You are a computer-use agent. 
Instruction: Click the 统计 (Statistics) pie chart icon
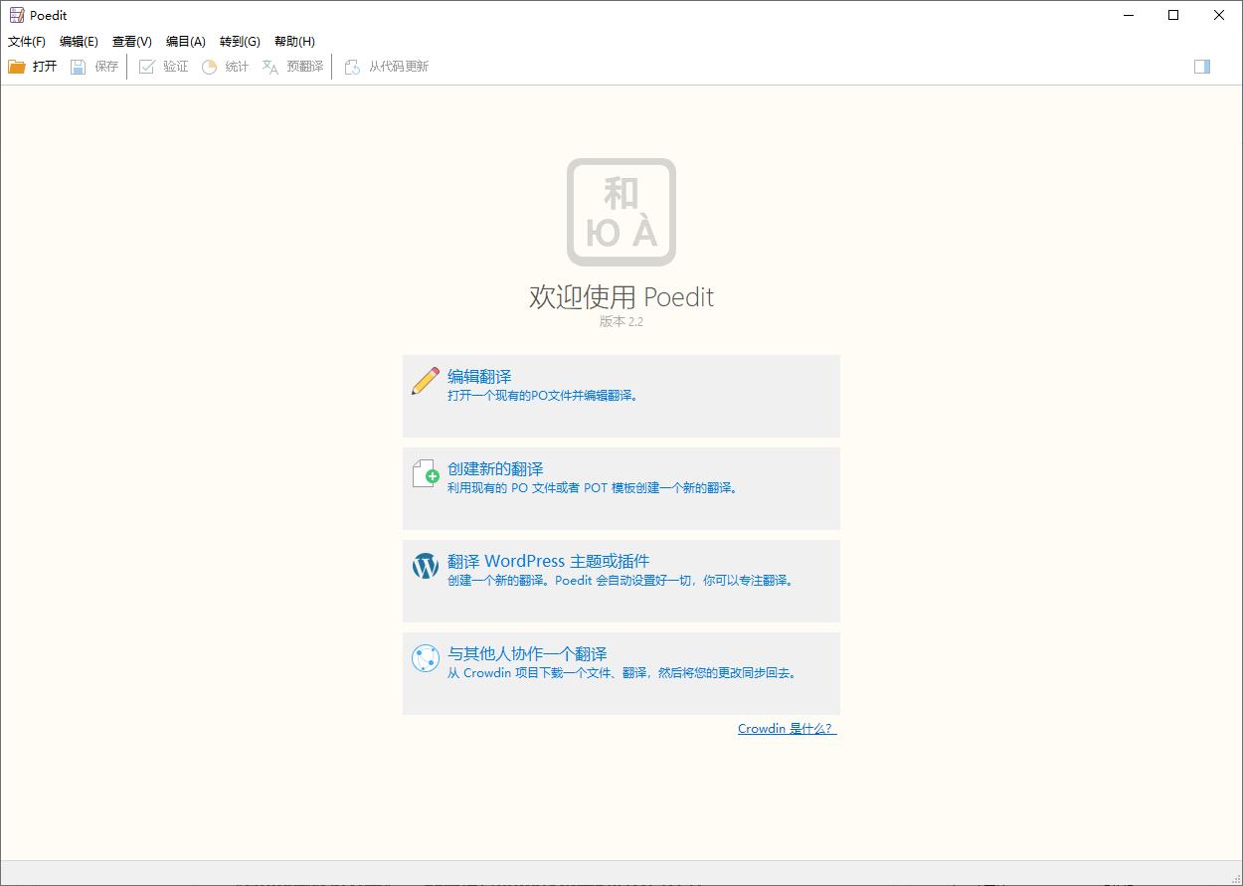coord(209,67)
